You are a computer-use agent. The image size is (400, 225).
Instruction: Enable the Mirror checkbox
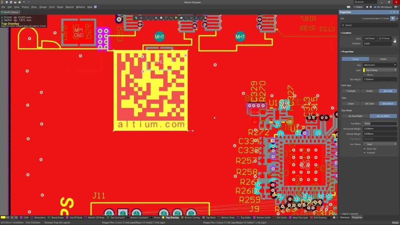coord(364,75)
